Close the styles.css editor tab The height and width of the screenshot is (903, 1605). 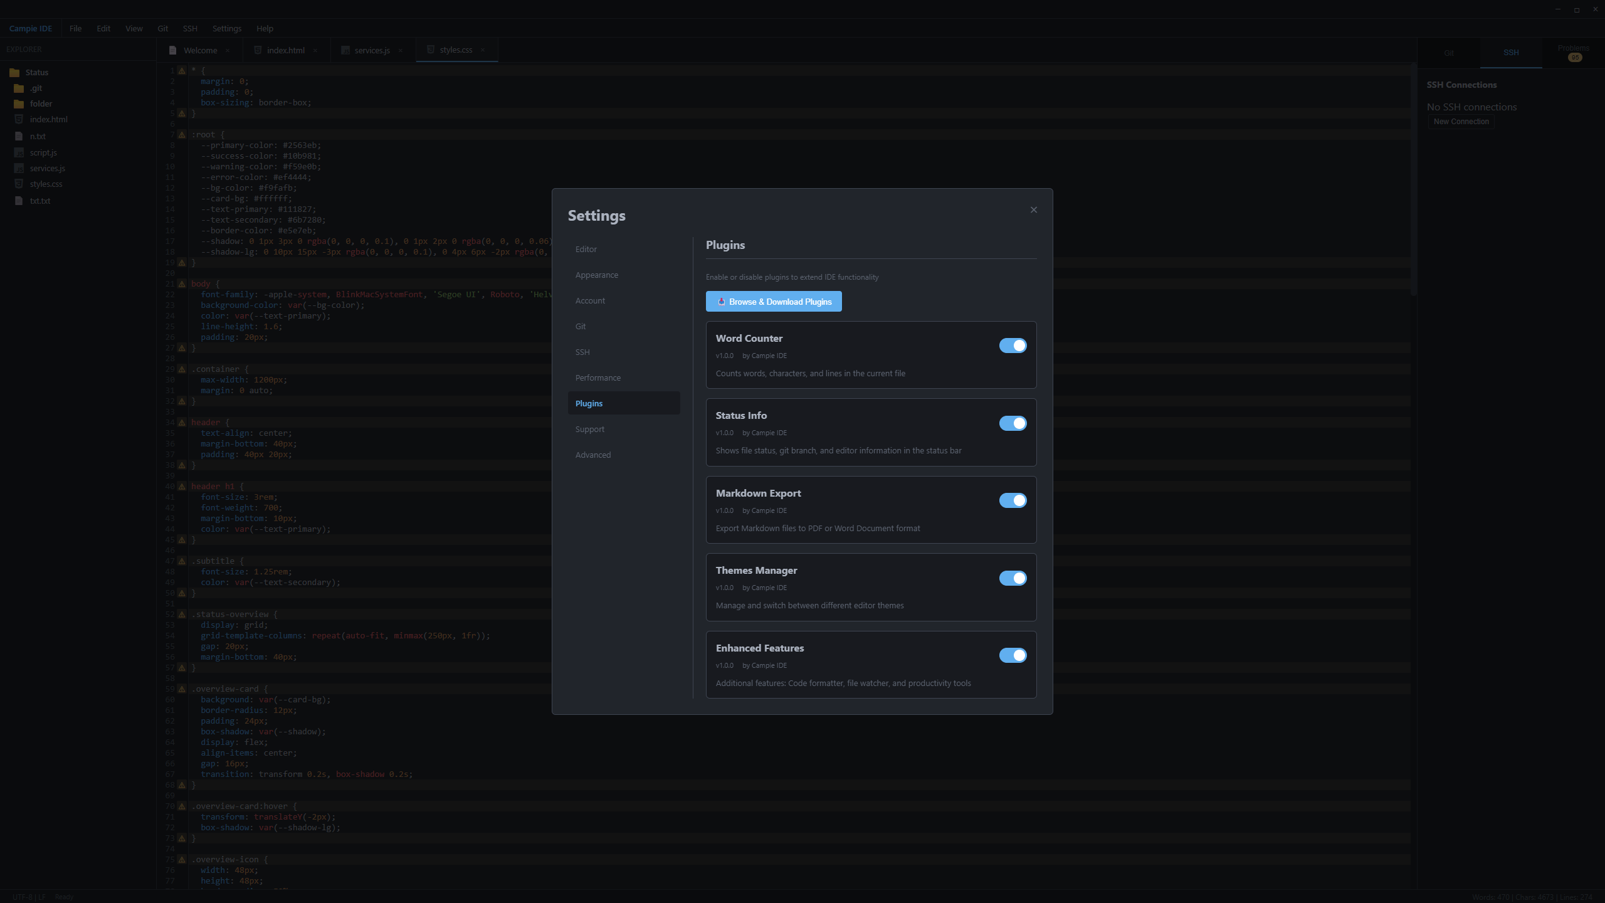point(483,50)
